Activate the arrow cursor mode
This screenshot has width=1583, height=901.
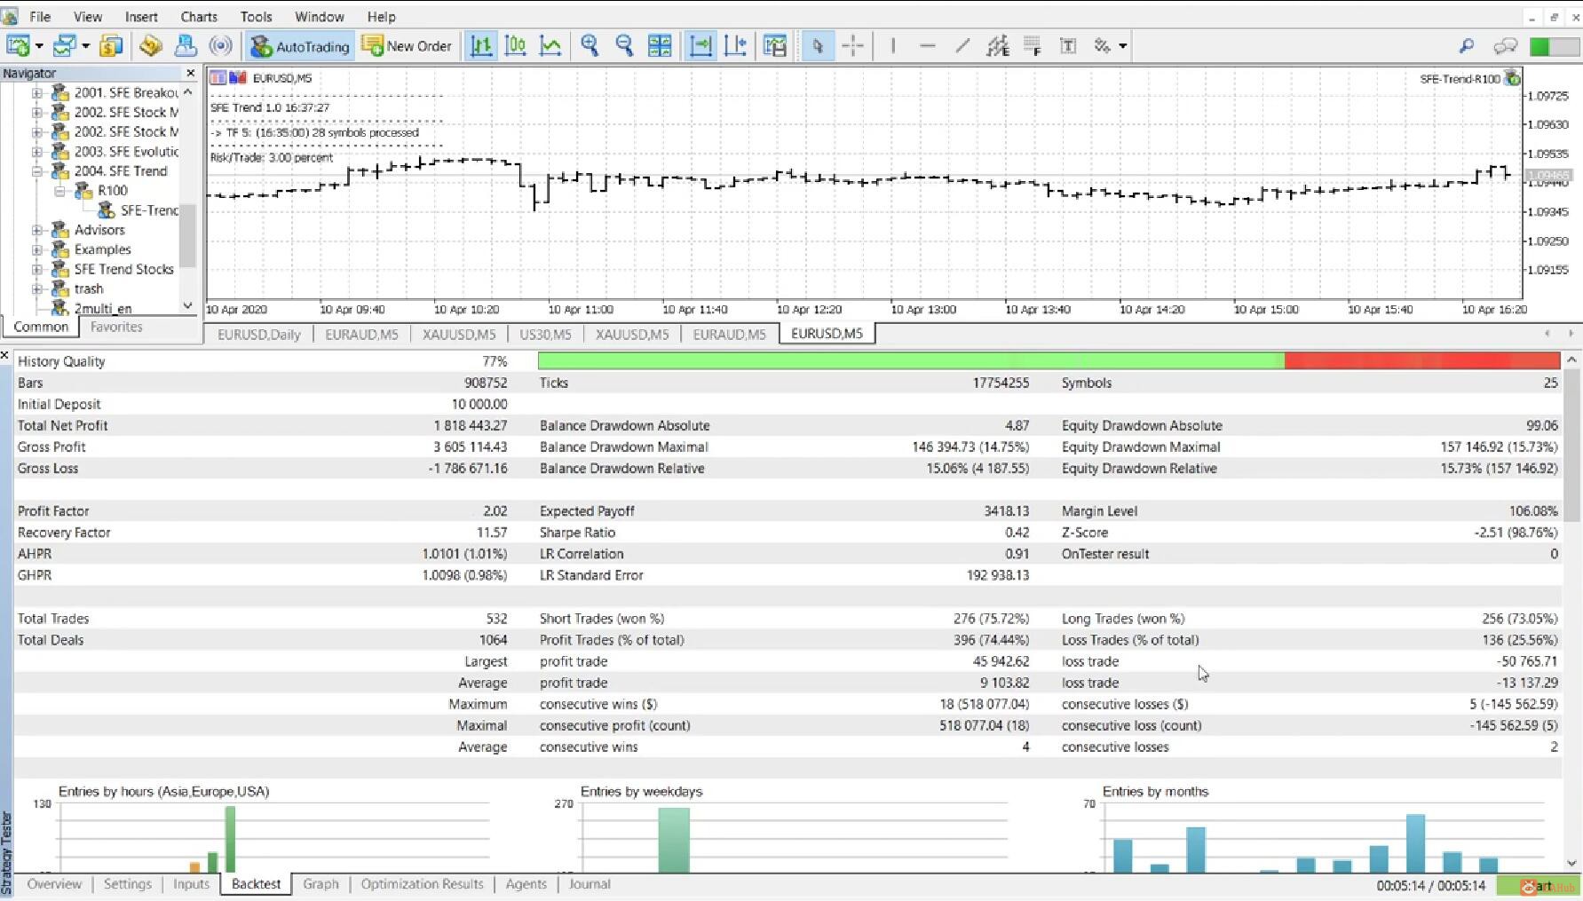[818, 46]
